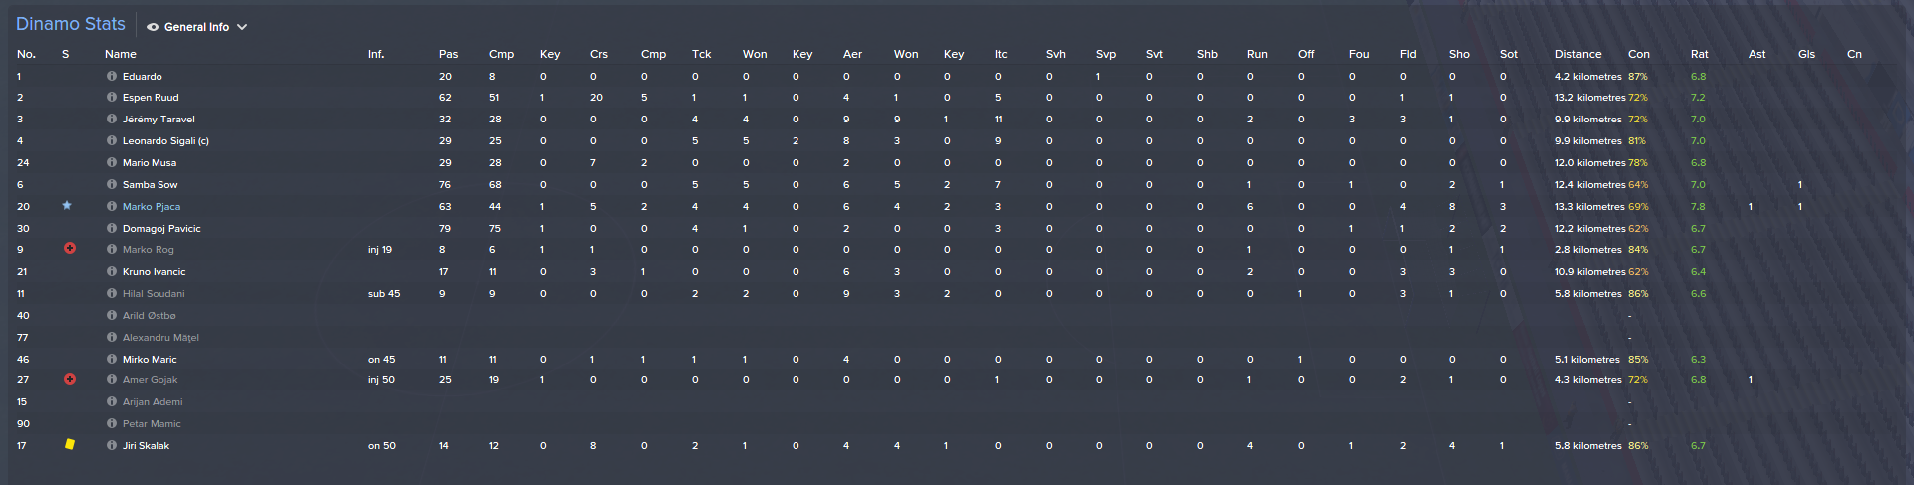This screenshot has height=485, width=1914.
Task: Click Jiri Skalak's yellow card icon
Action: click(70, 445)
